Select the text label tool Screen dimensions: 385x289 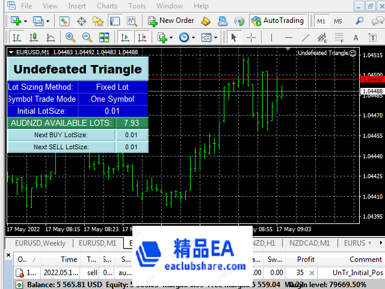coord(373,37)
